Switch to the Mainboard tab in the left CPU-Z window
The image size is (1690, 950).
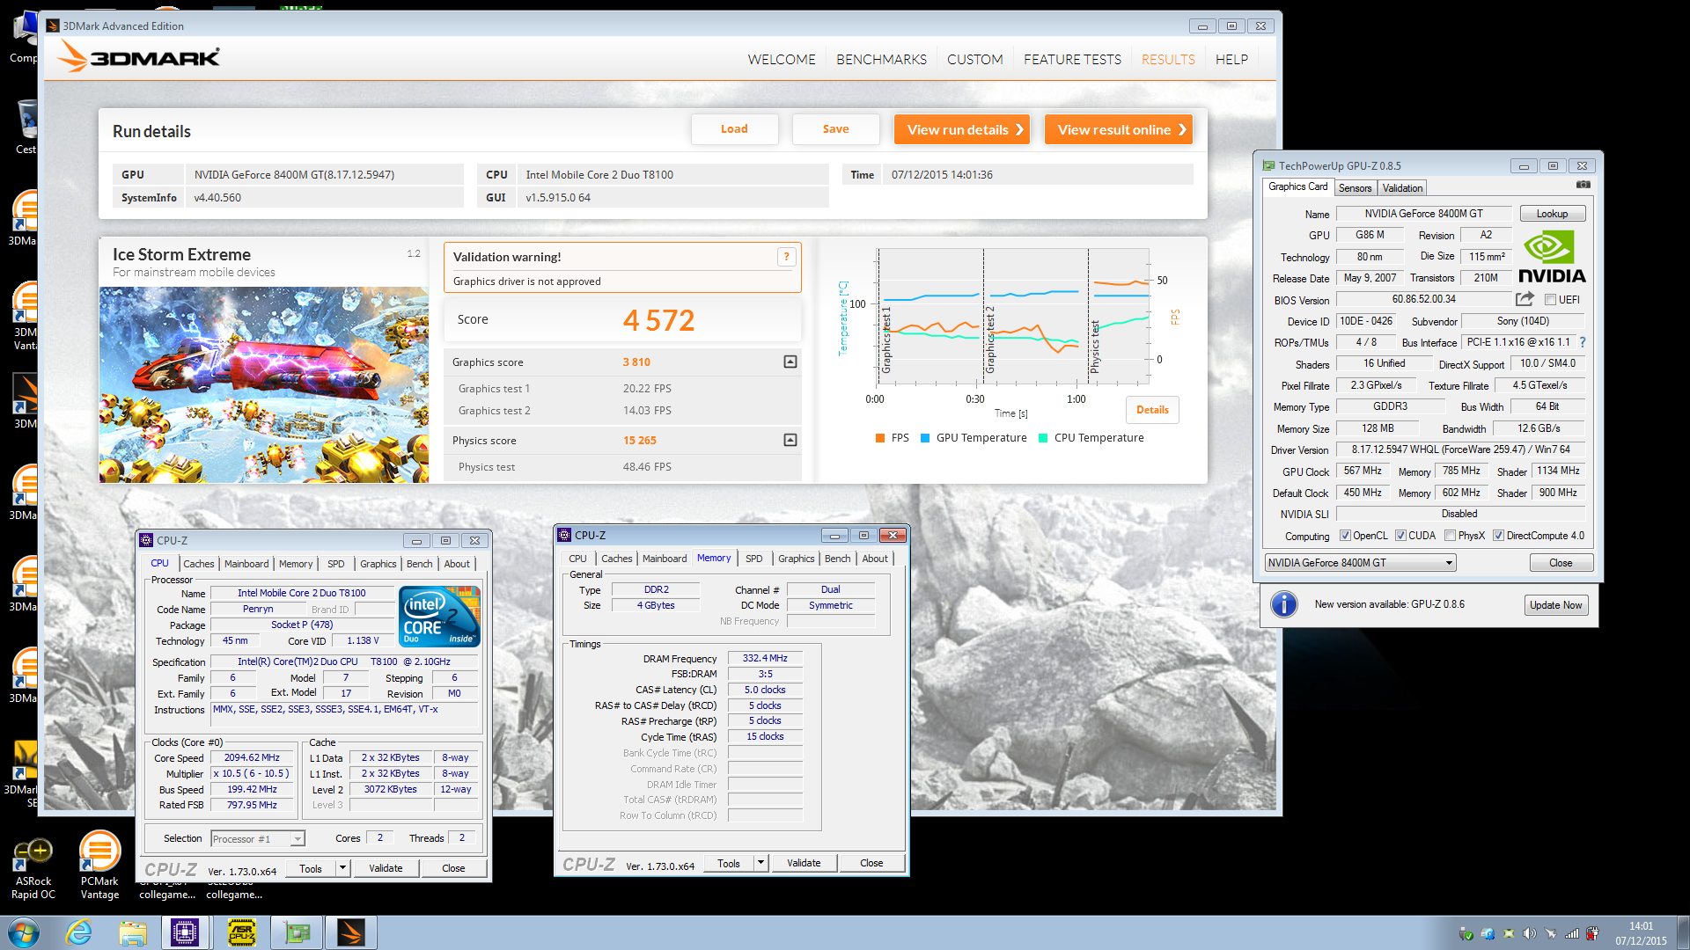coord(246,564)
